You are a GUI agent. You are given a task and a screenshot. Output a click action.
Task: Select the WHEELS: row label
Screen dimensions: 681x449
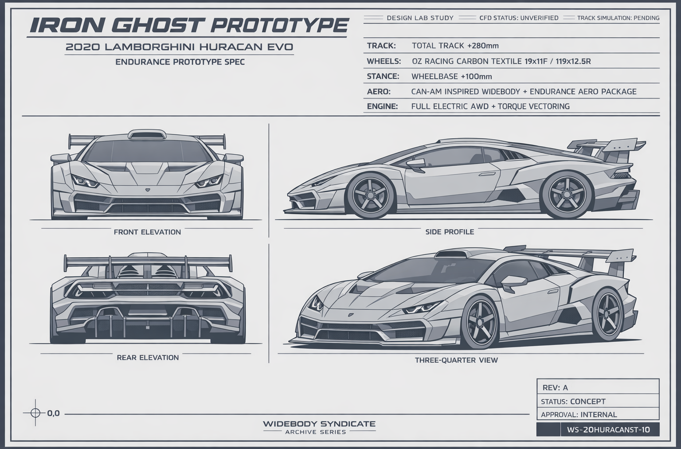pos(384,61)
